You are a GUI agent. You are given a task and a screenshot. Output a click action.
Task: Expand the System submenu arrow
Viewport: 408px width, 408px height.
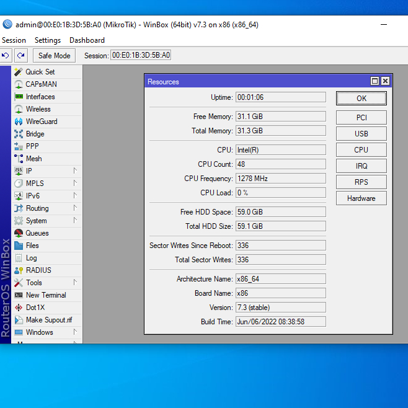[75, 220]
